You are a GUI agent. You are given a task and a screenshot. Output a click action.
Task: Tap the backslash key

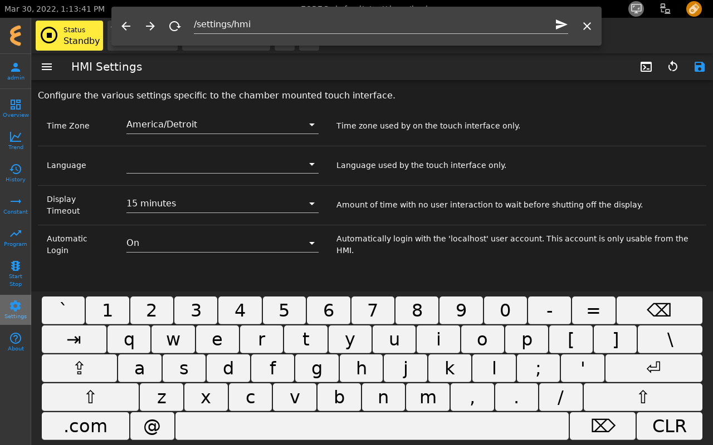(x=670, y=339)
